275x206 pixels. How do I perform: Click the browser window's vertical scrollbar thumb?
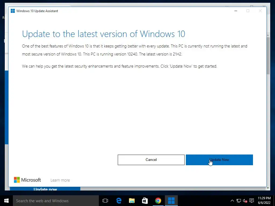(268, 56)
